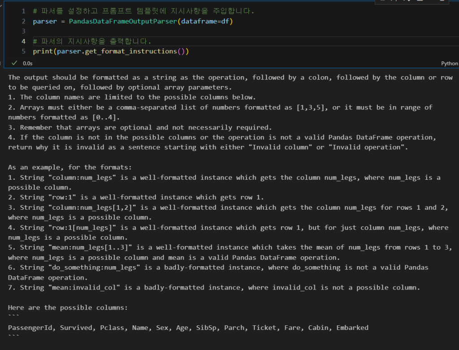Click the quoted "mean:invalid_col" string
Viewport: 459px width, 350px height.
(84, 287)
